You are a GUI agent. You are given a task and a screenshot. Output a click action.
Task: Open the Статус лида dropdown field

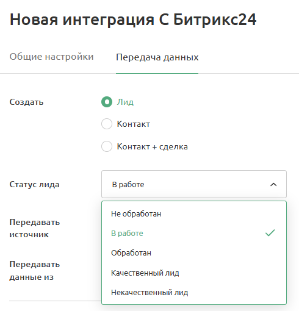click(194, 184)
